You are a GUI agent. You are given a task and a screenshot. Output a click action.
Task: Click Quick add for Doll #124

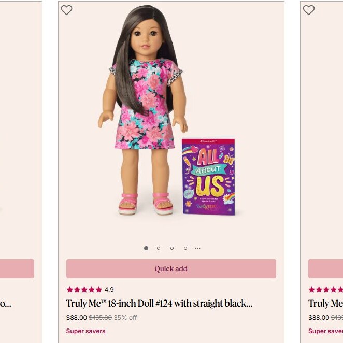click(x=171, y=268)
